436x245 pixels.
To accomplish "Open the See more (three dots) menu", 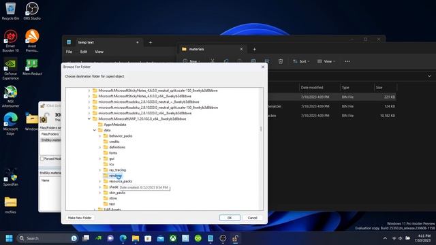I will pos(347,61).
